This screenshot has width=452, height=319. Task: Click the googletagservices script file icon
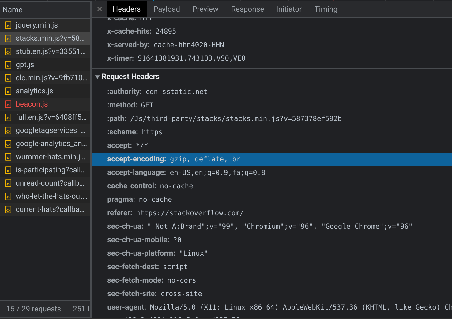pyautogui.click(x=8, y=131)
